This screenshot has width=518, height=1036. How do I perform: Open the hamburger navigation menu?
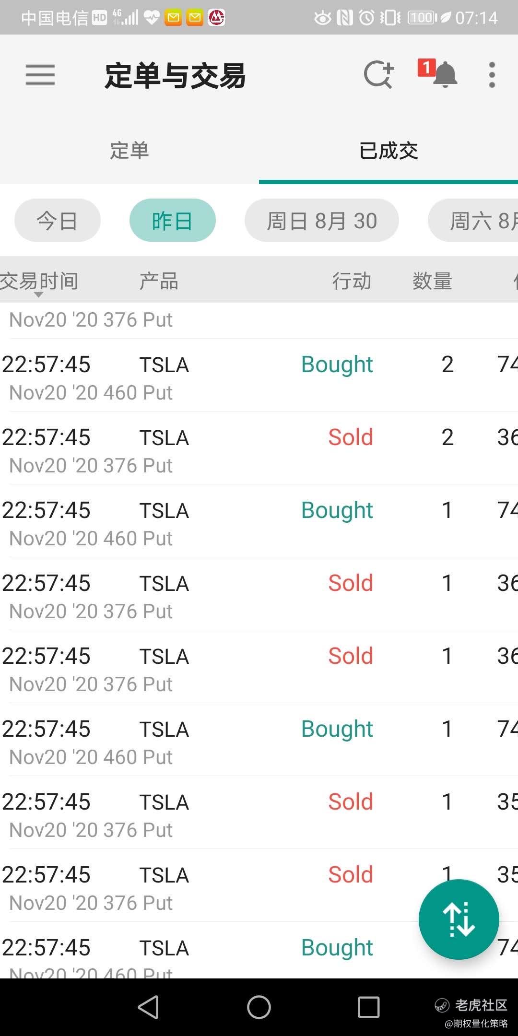[x=40, y=75]
